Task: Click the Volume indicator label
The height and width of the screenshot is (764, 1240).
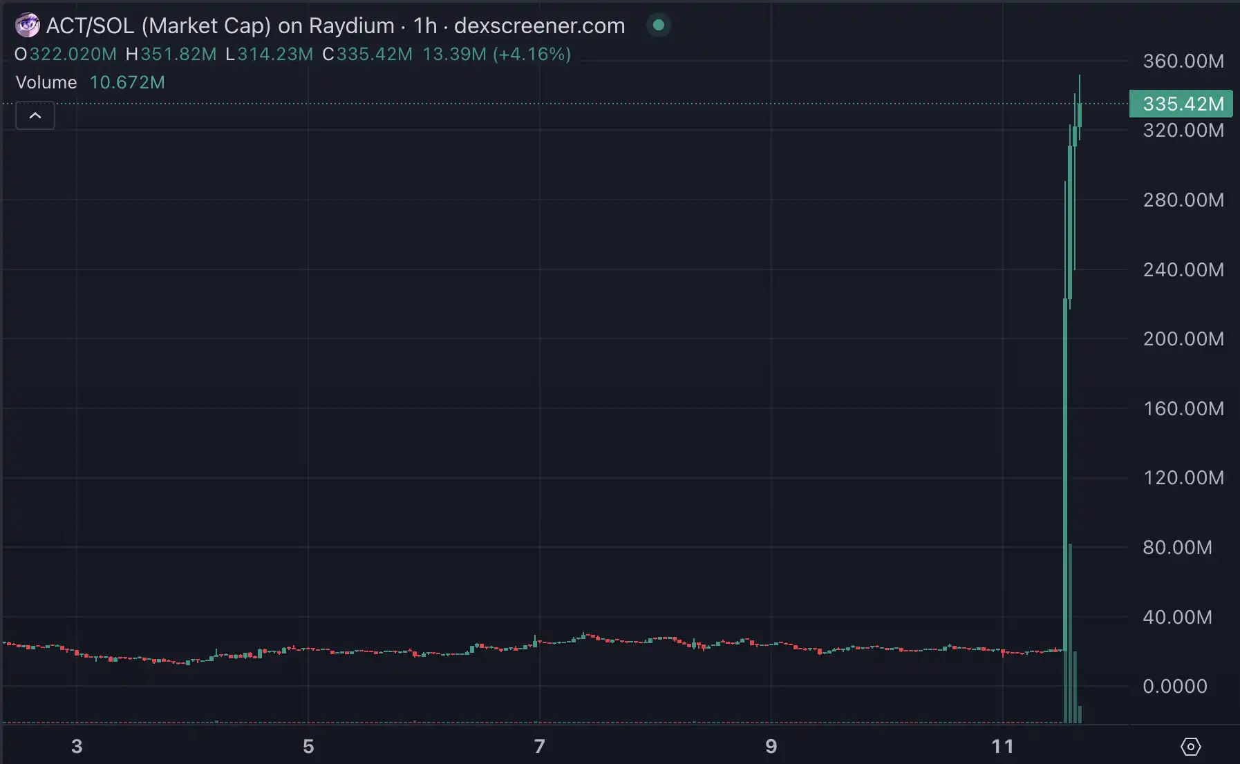Action: (46, 82)
